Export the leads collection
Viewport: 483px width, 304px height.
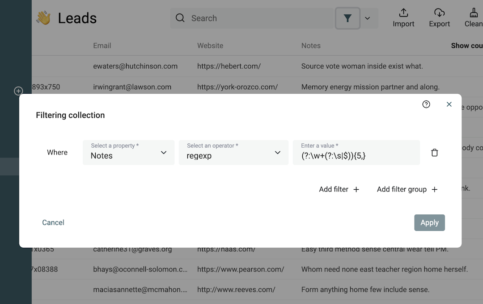(439, 18)
